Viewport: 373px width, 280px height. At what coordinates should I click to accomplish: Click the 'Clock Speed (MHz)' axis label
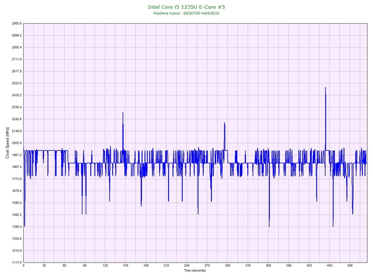pos(7,143)
